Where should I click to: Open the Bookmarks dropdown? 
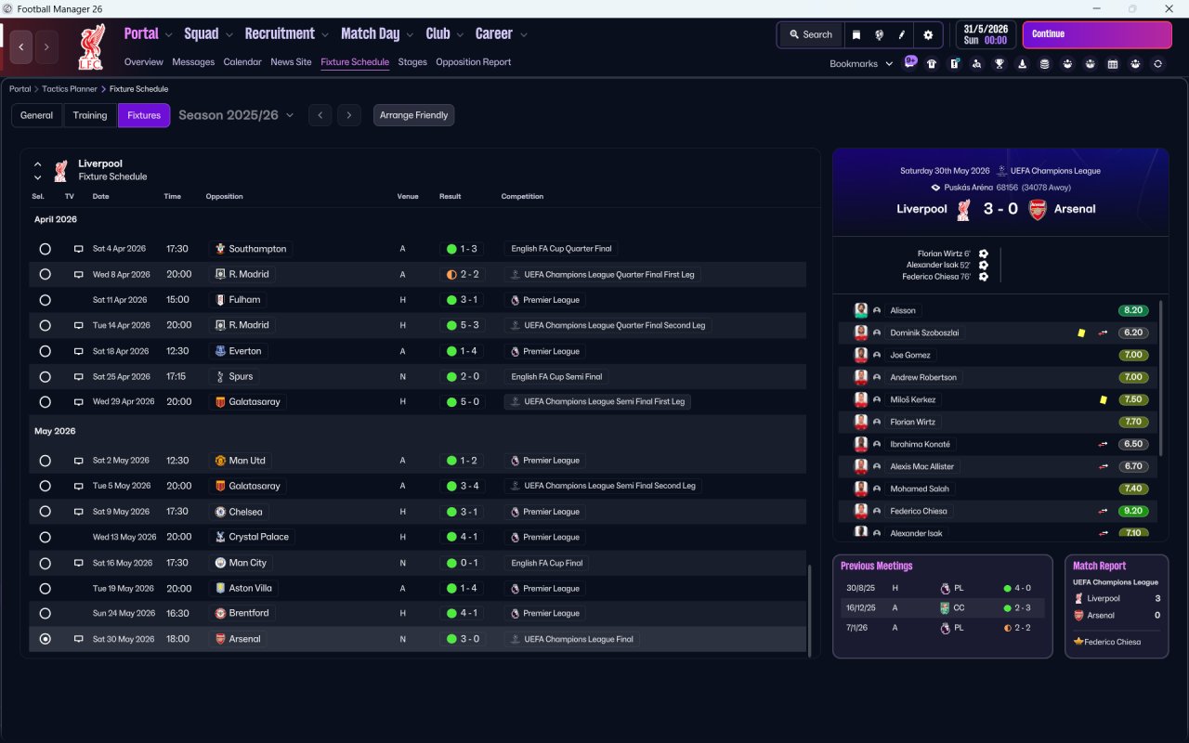coord(861,64)
